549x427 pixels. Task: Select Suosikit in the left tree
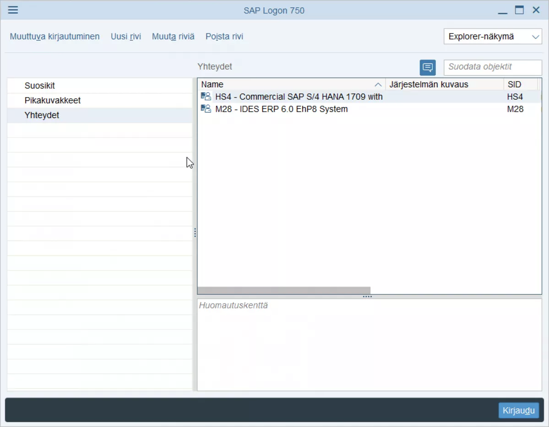[100, 86]
